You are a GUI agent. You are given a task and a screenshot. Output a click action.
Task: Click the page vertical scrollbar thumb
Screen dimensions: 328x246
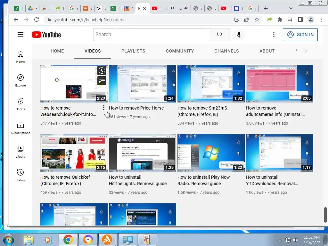point(325,215)
